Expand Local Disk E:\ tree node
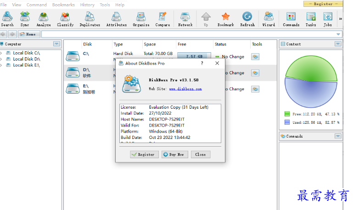The image size is (353, 210). pos(1,65)
